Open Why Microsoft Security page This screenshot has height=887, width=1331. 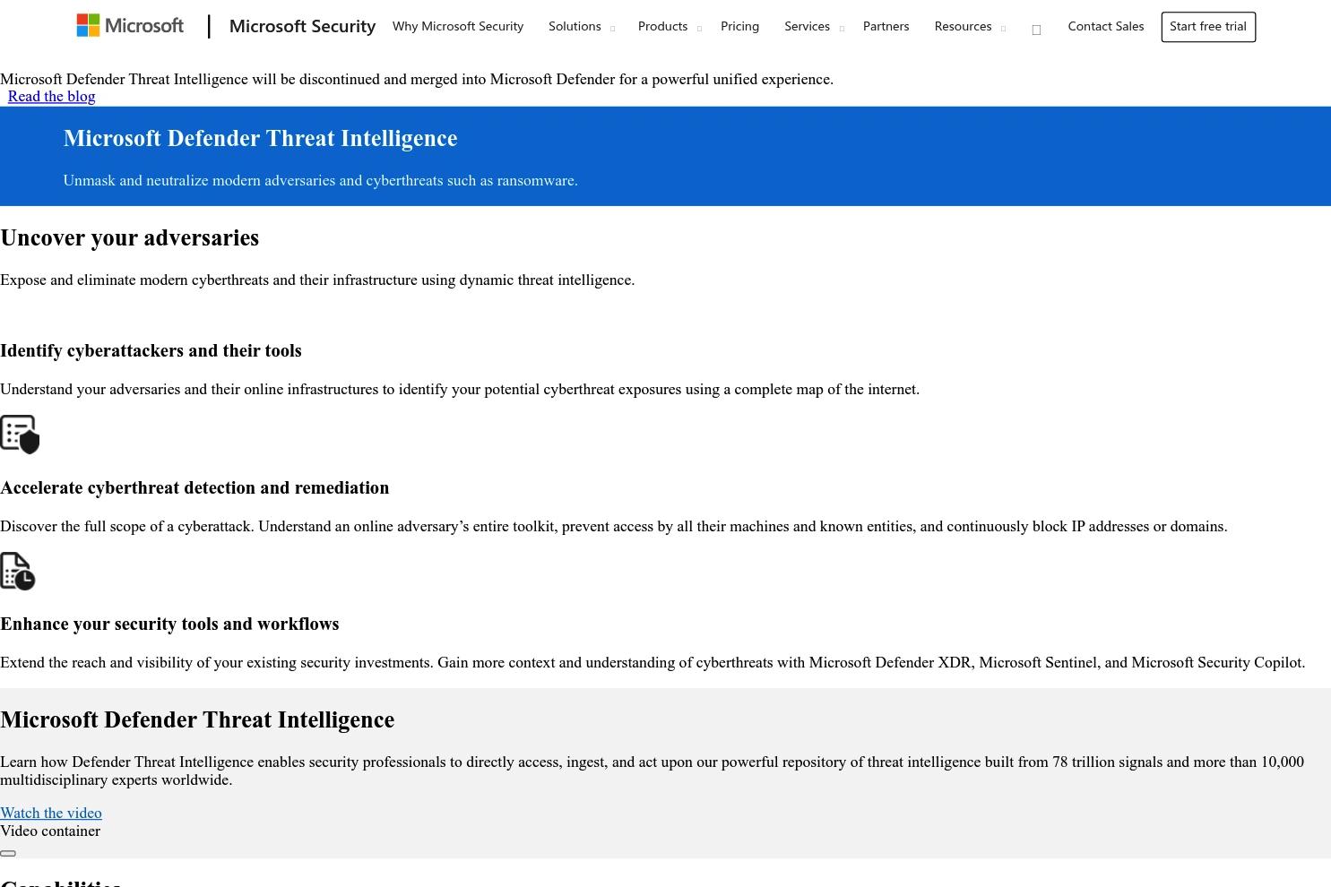coord(458,27)
